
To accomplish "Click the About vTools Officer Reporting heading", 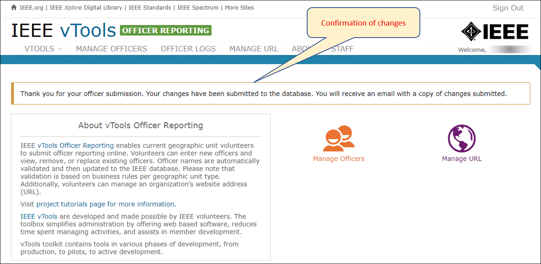I will pyautogui.click(x=141, y=126).
